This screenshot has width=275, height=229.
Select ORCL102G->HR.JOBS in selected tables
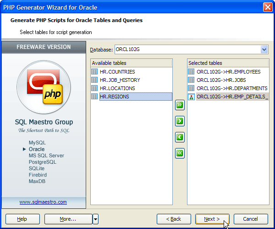[x=221, y=80]
